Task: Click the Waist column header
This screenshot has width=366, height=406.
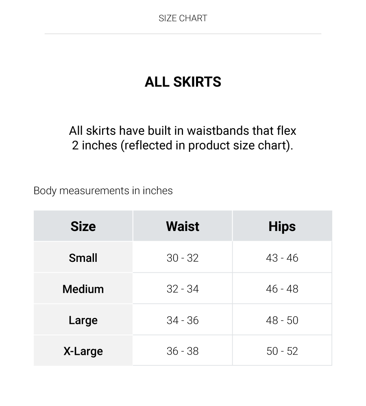Action: 183,226
